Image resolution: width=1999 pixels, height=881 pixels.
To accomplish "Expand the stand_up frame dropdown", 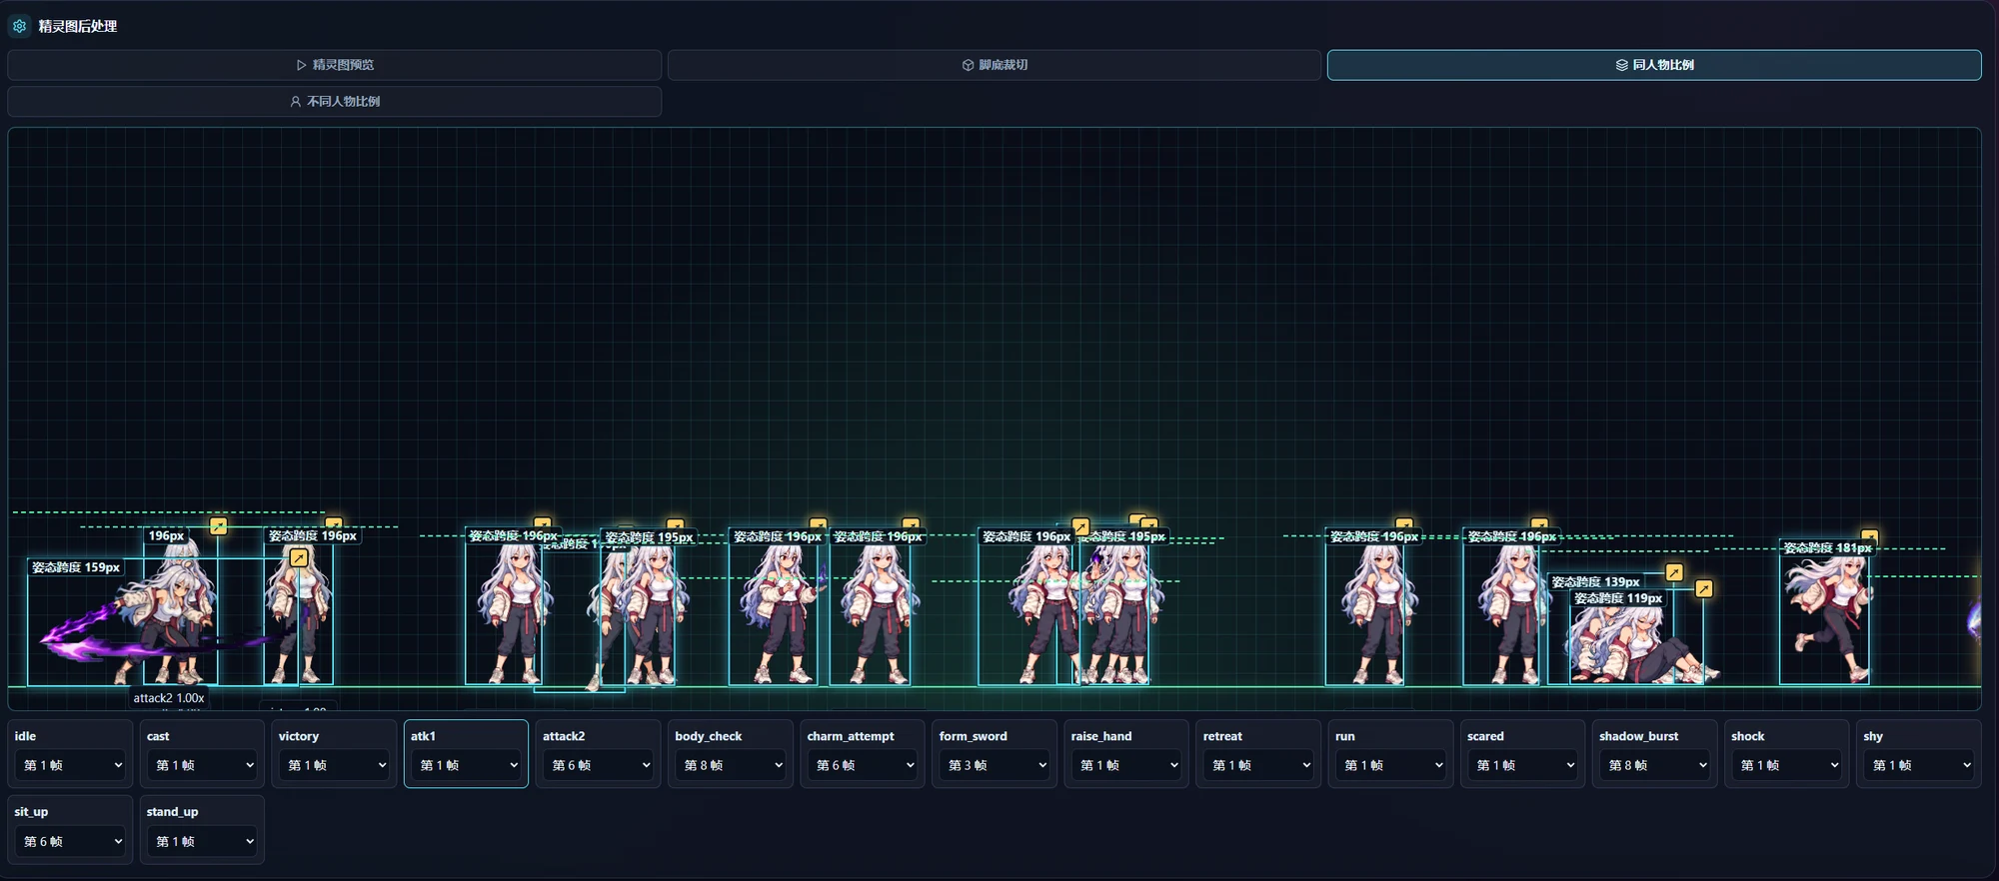I will 203,842.
